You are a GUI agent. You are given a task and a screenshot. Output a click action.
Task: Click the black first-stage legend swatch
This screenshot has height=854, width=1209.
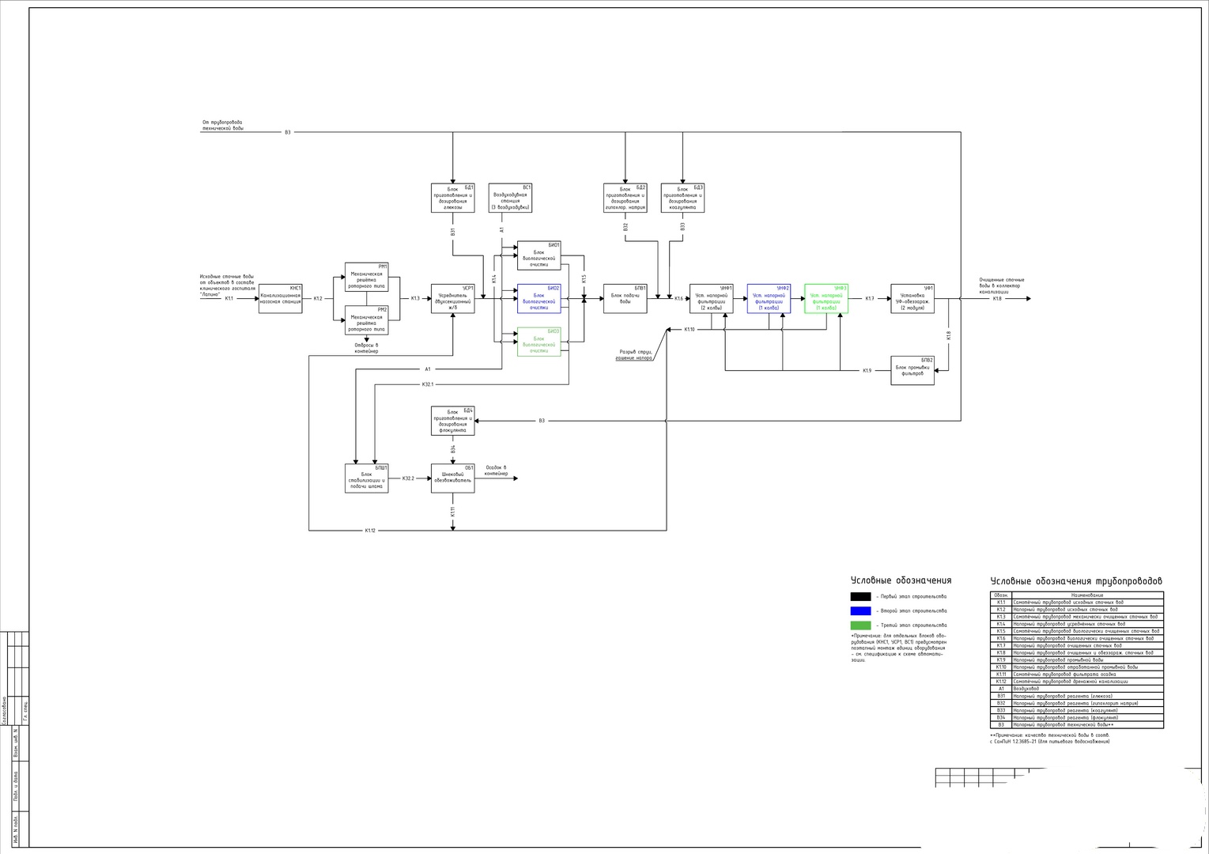click(860, 597)
